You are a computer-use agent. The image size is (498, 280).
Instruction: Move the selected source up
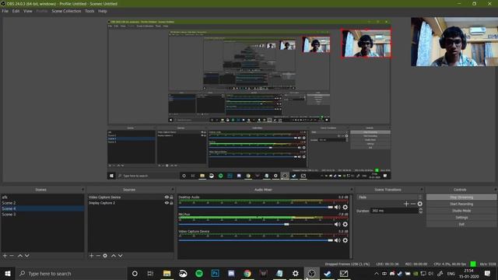point(114,256)
